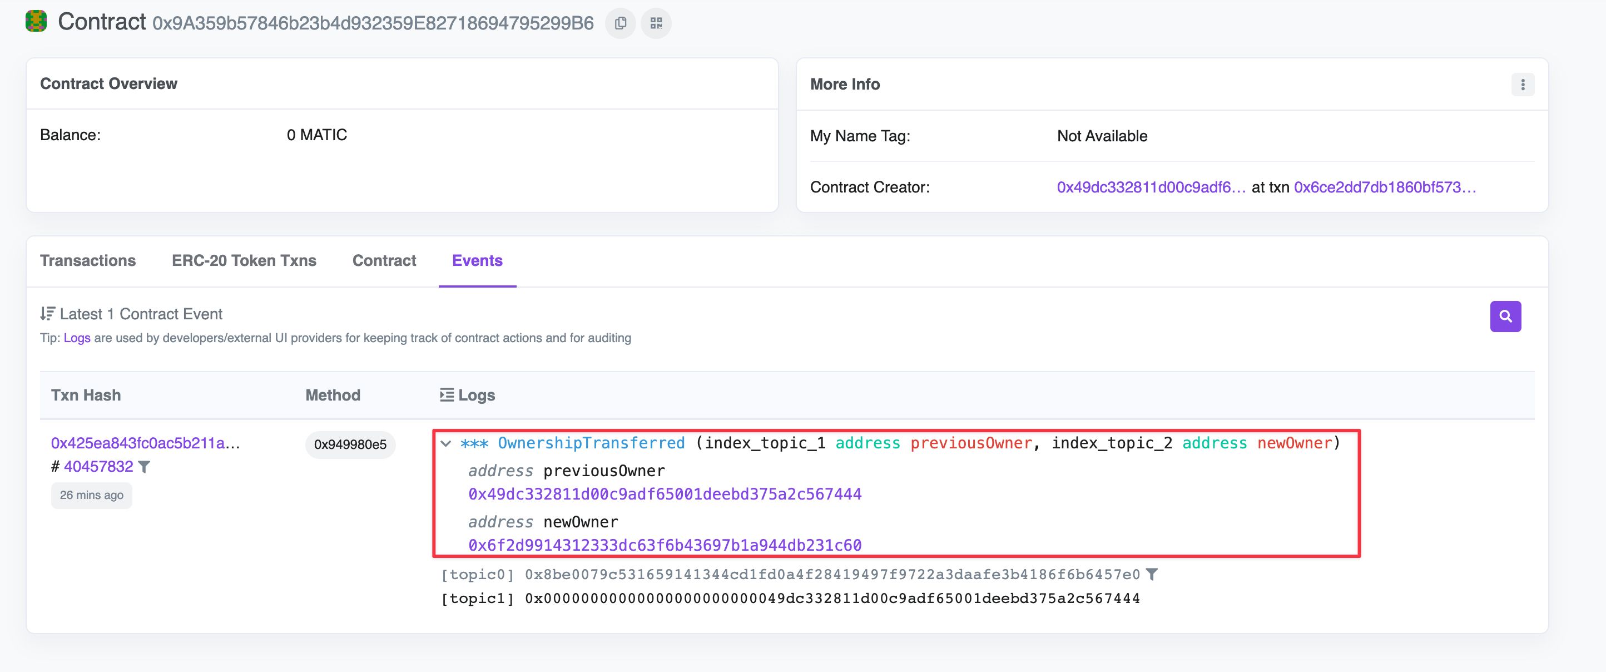
Task: Go to the Contract tab
Action: coord(384,261)
